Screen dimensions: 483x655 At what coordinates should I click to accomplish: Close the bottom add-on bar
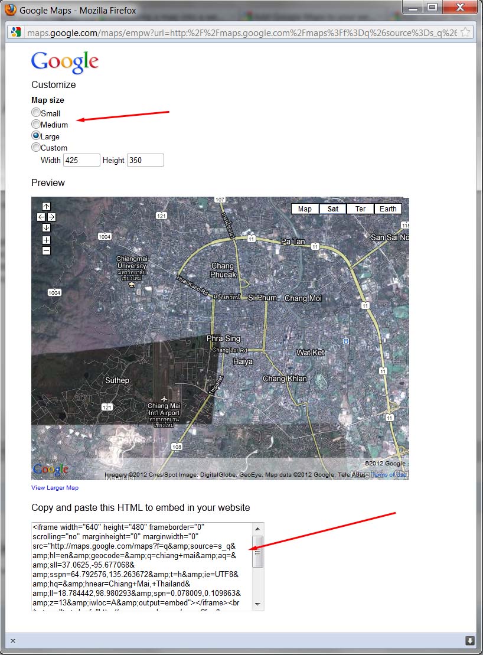[13, 641]
